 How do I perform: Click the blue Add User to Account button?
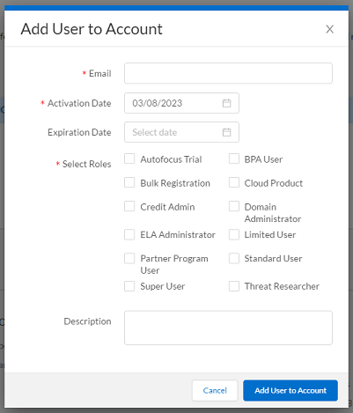(290, 390)
